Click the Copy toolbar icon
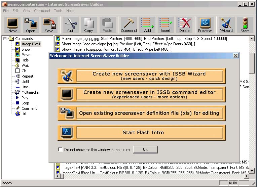The height and width of the screenshot is (187, 257). (x=89, y=25)
